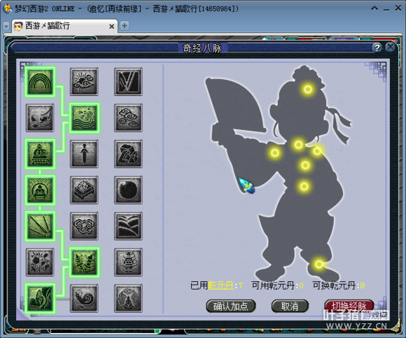Viewport: 406px width, 338px height.
Task: Collapse the window with the up chevron
Action: pyautogui.click(x=374, y=8)
